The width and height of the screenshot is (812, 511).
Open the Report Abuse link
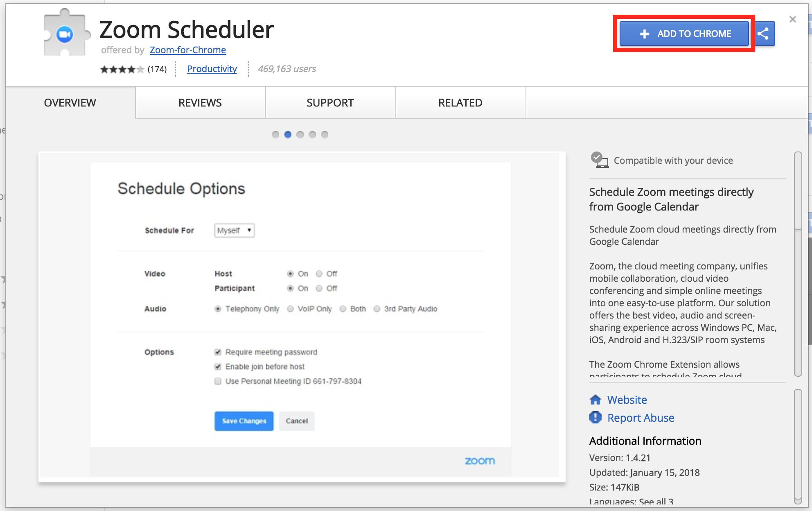(641, 418)
